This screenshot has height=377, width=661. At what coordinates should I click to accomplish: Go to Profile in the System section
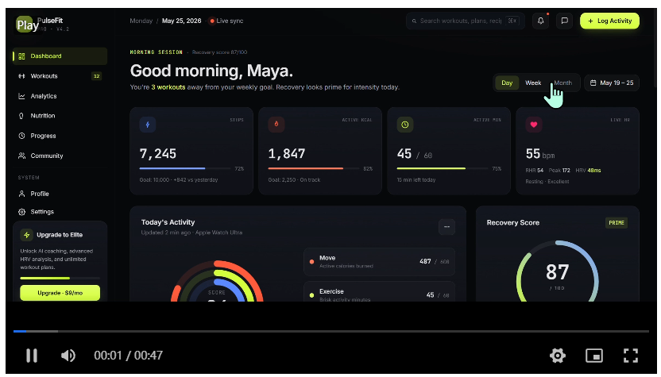click(x=60, y=194)
